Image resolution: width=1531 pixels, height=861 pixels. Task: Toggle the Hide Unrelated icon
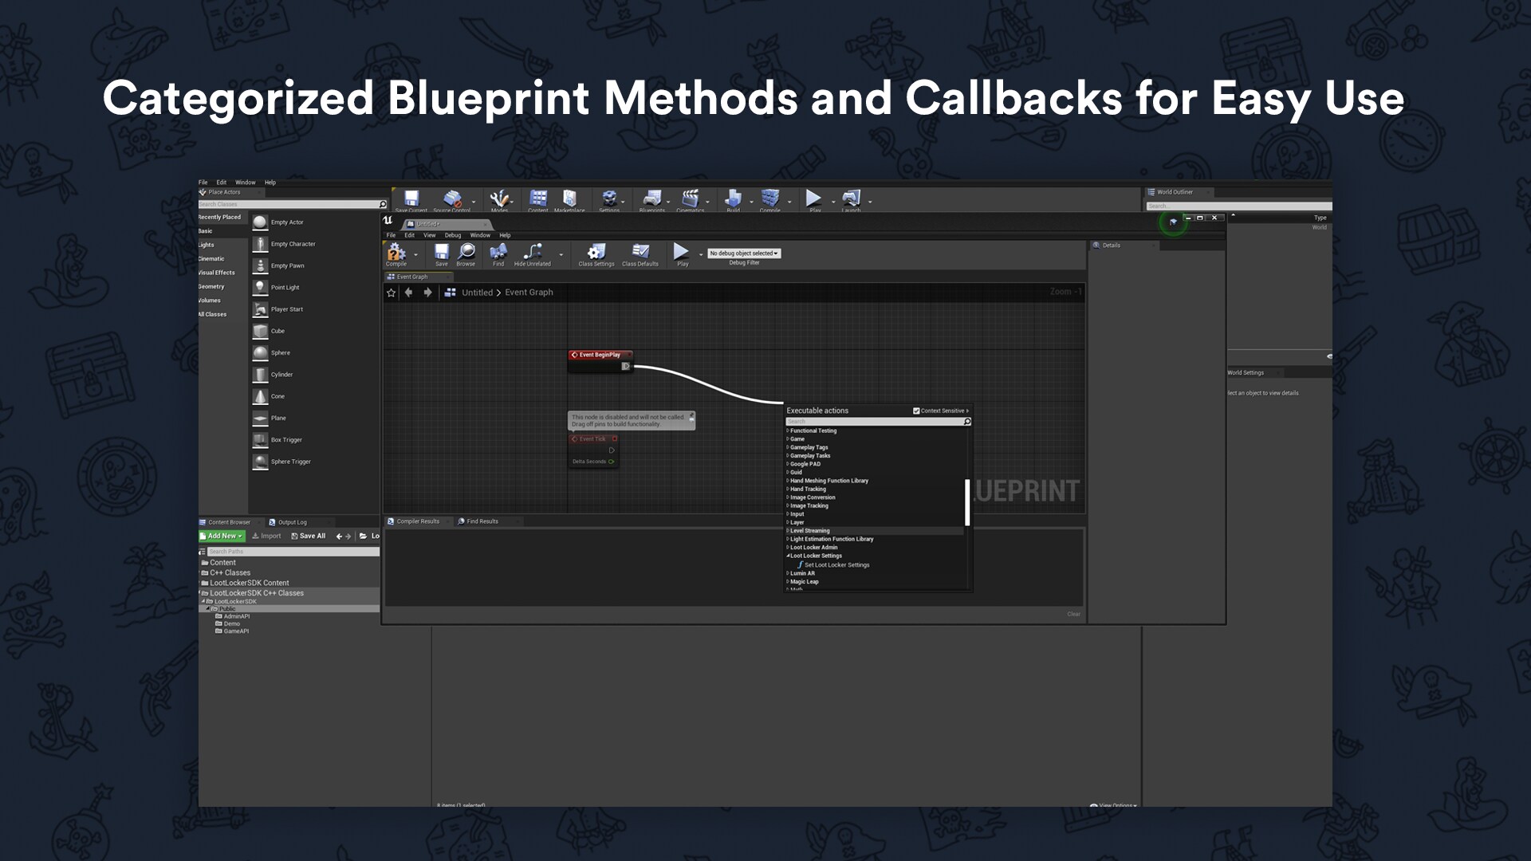coord(533,253)
